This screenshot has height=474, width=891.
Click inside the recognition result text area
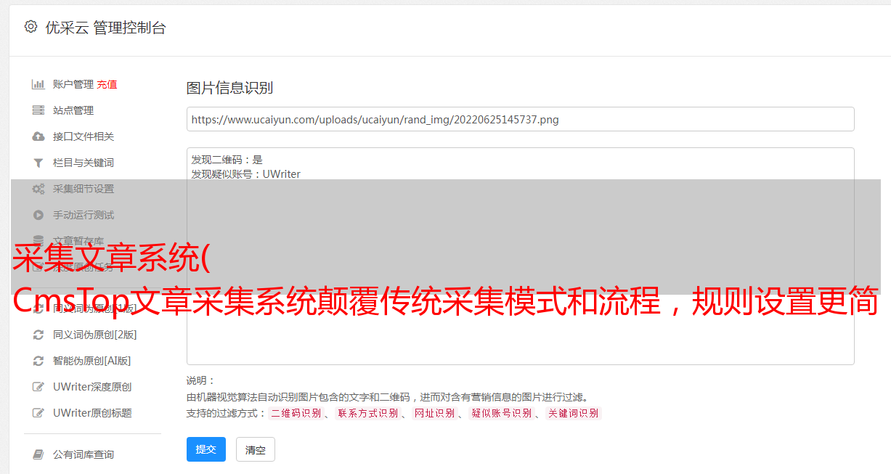(x=520, y=256)
